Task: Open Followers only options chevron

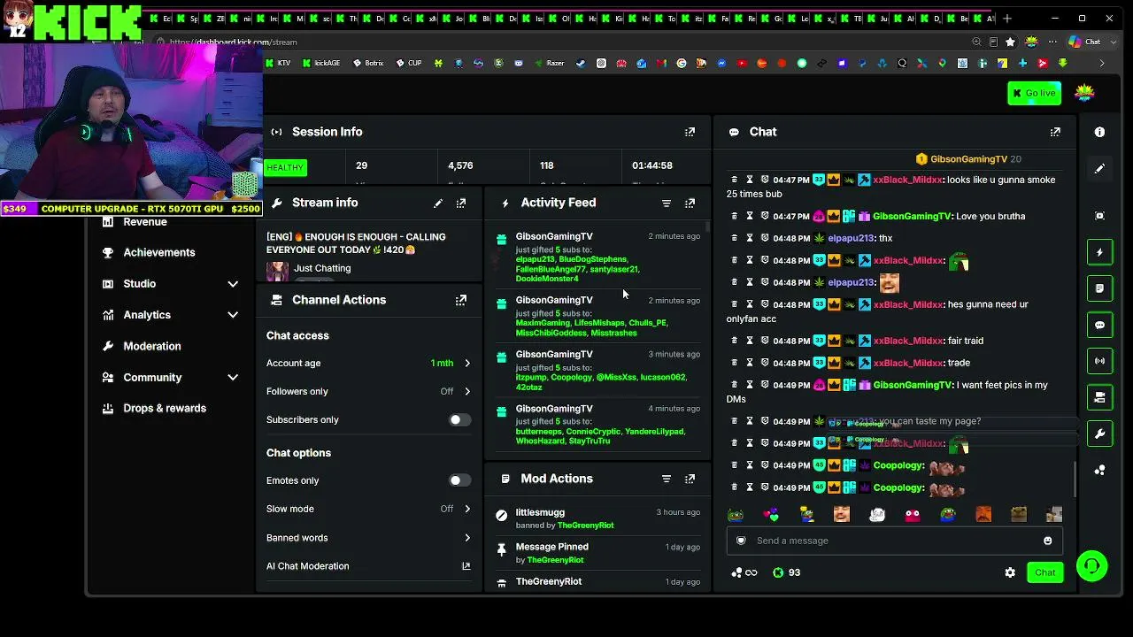Action: pos(467,392)
